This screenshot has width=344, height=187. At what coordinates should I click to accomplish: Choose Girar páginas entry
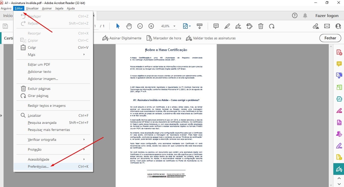[53, 96]
